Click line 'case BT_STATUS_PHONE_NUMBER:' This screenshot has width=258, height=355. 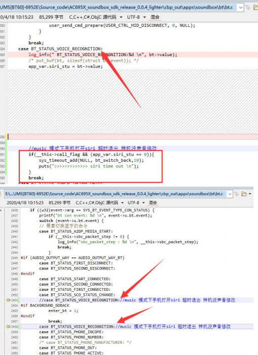pyautogui.click(x=71, y=337)
